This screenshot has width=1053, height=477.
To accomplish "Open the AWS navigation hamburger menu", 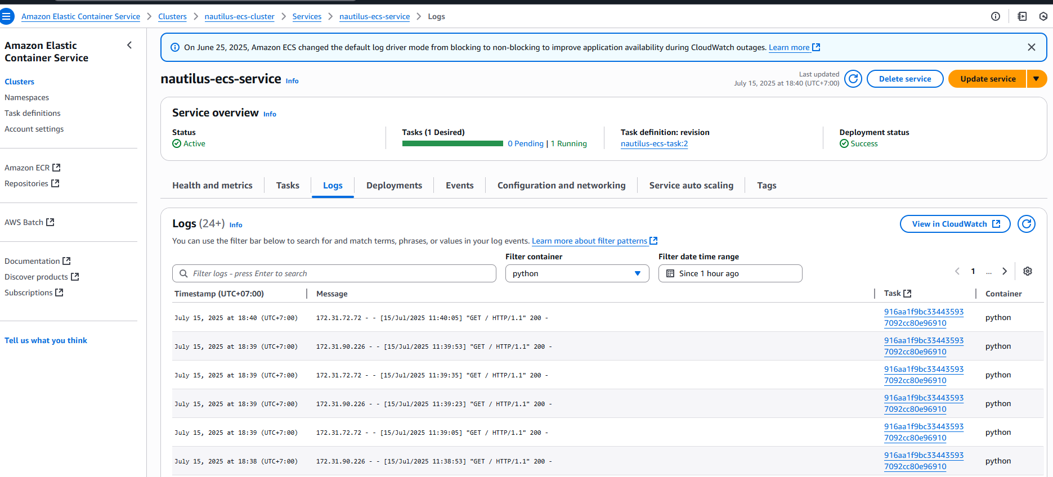I will tap(6, 16).
